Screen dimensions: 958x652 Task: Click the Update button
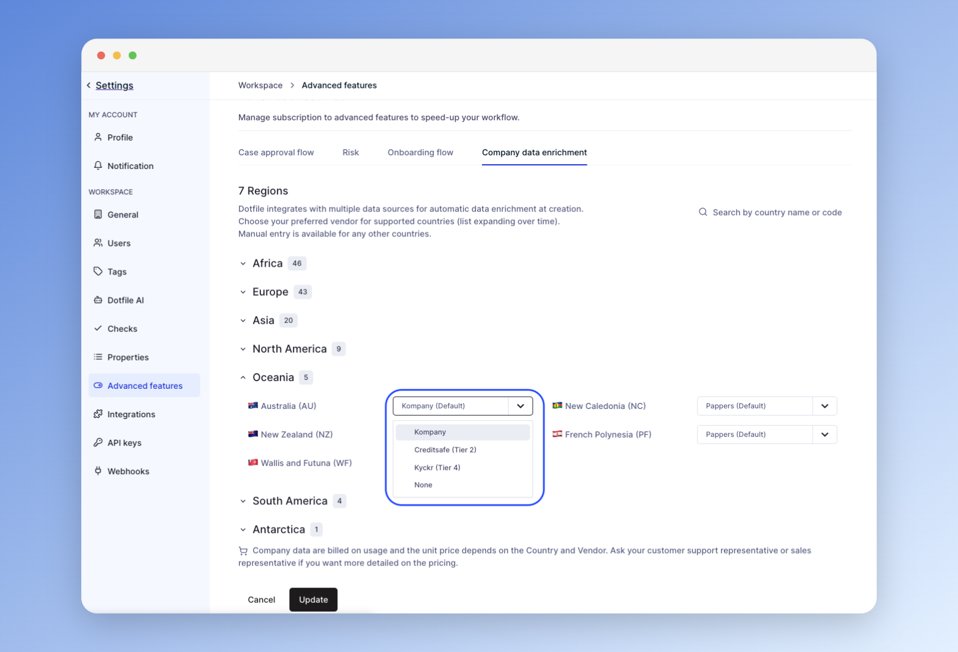tap(314, 599)
